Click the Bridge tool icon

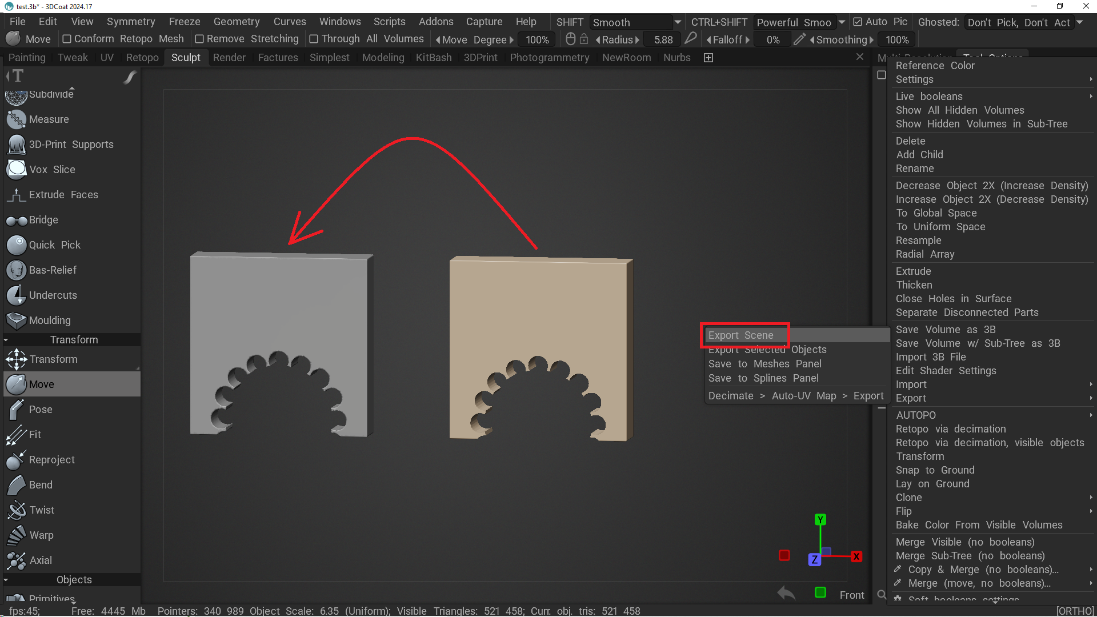pos(16,221)
